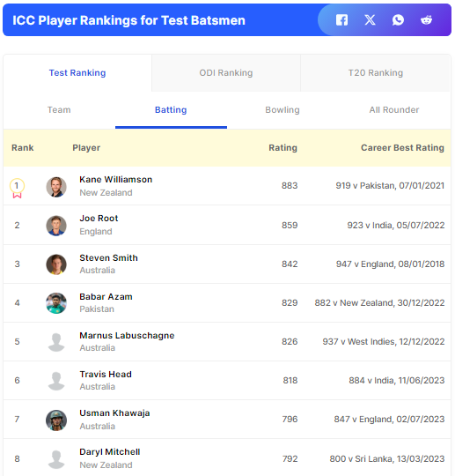Open Travis Head player link

106,375
